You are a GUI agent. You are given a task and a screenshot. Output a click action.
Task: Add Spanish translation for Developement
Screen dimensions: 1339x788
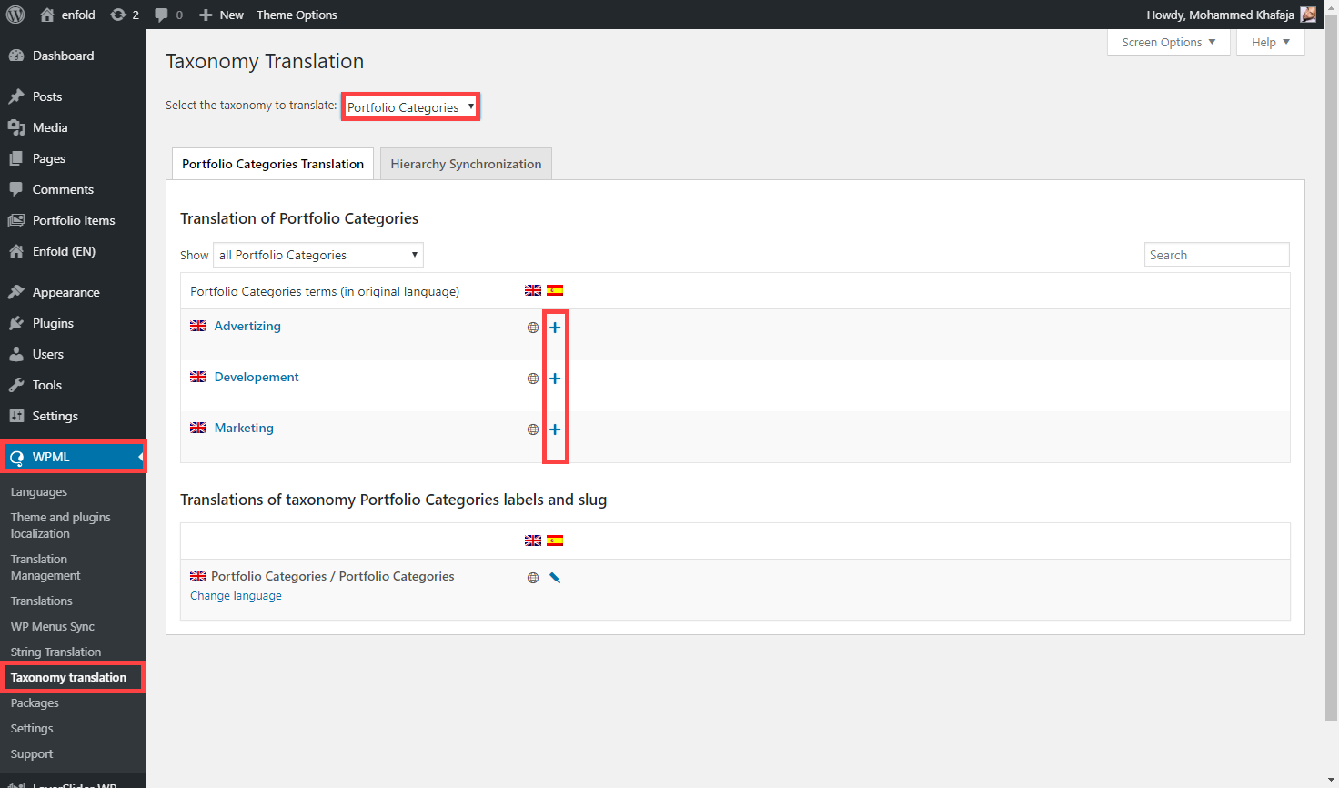[555, 379]
